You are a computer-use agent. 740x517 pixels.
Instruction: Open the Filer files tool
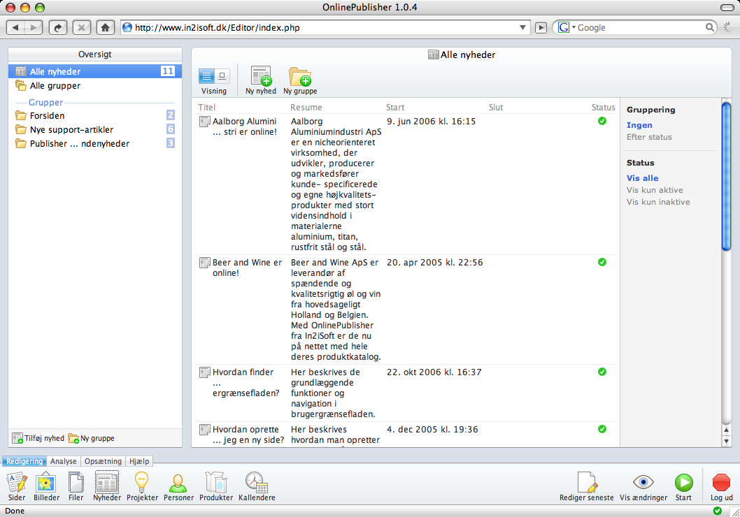[76, 483]
